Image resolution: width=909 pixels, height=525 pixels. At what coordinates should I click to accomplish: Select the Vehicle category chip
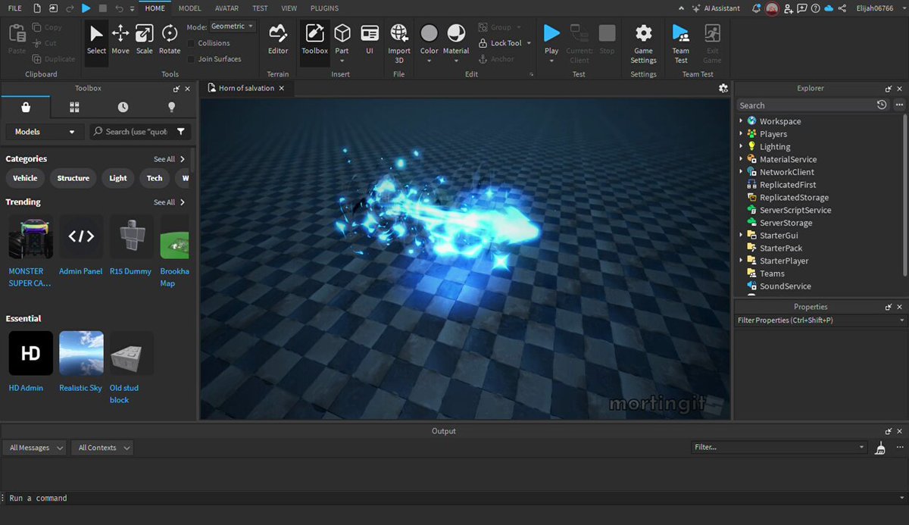[25, 178]
